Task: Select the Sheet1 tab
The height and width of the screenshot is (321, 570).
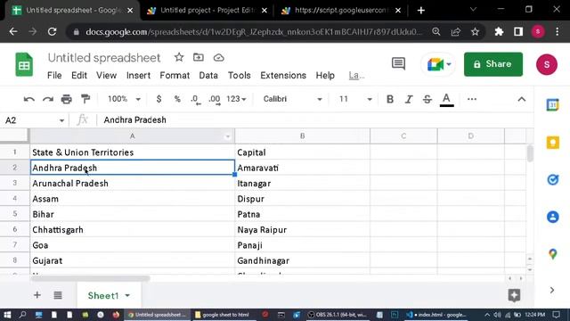Action: [x=103, y=295]
